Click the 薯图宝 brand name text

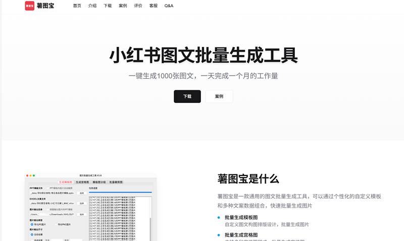point(45,6)
